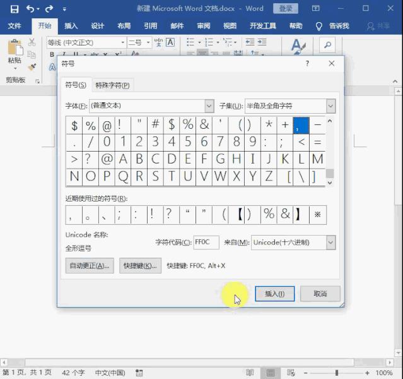Open the font (字体) dropdown in the Symbol dialog
Image resolution: width=403 pixels, height=379 pixels.
(209, 106)
